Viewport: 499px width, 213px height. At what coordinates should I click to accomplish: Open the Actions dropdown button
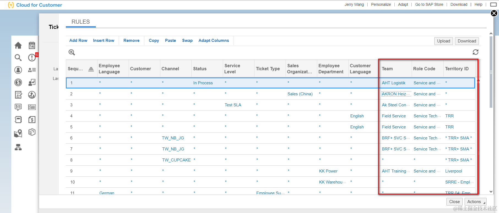pos(475,202)
